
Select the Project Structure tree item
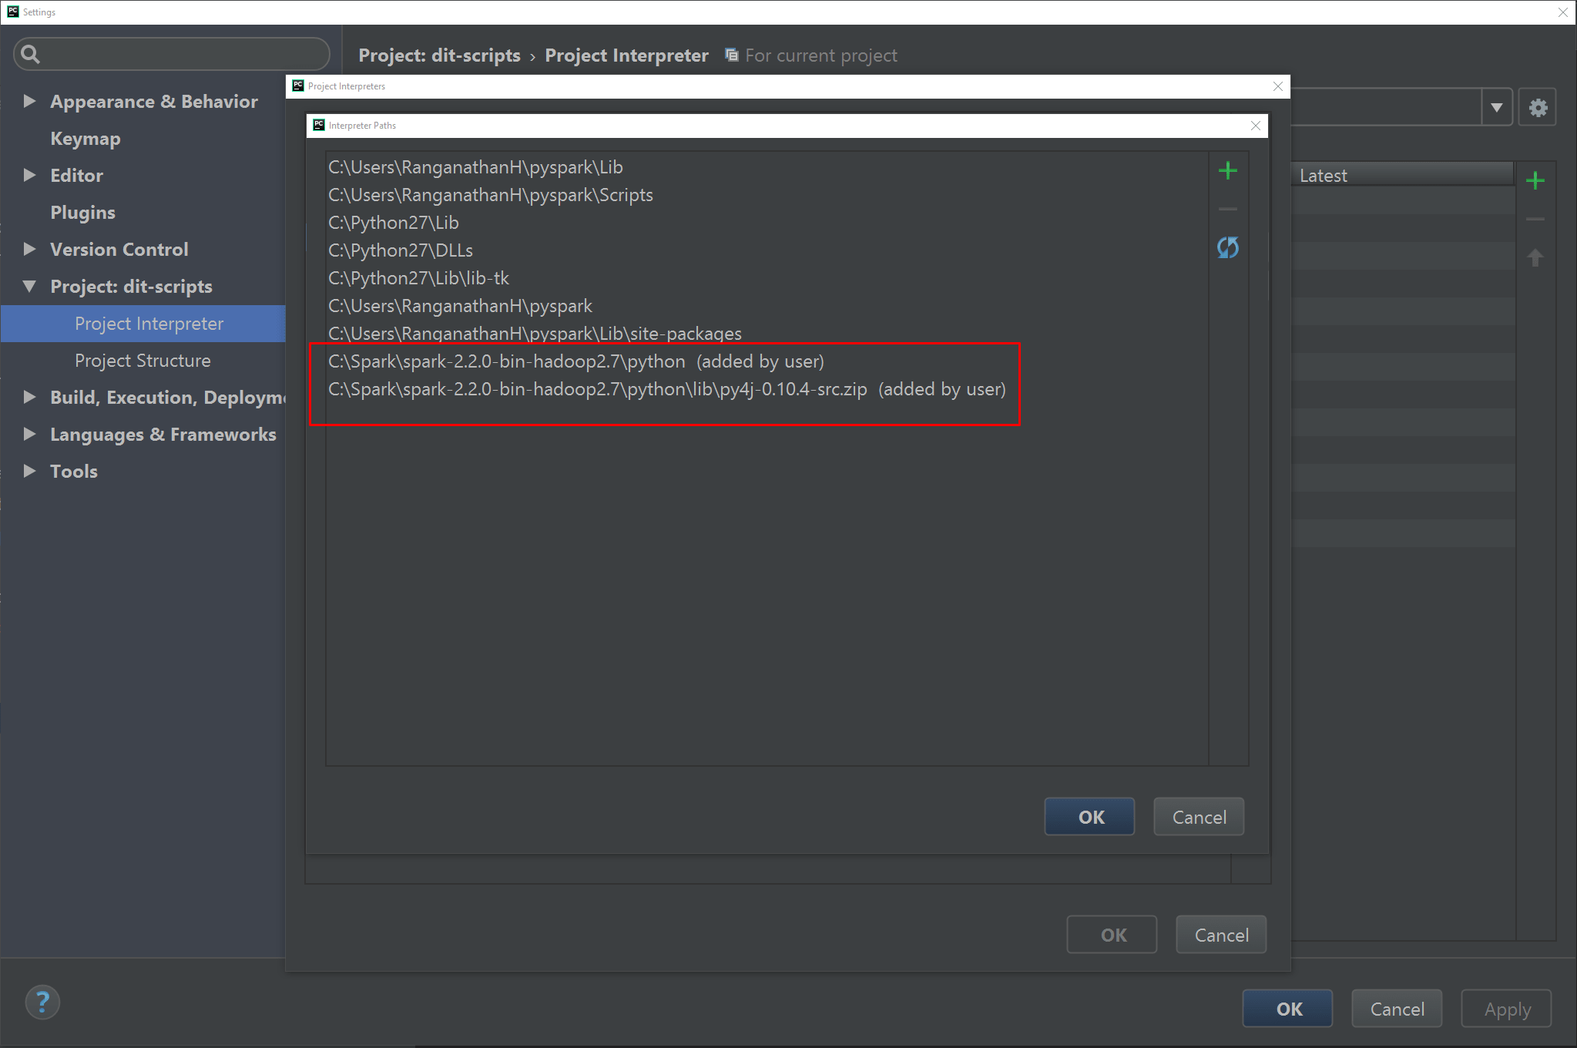coord(140,361)
